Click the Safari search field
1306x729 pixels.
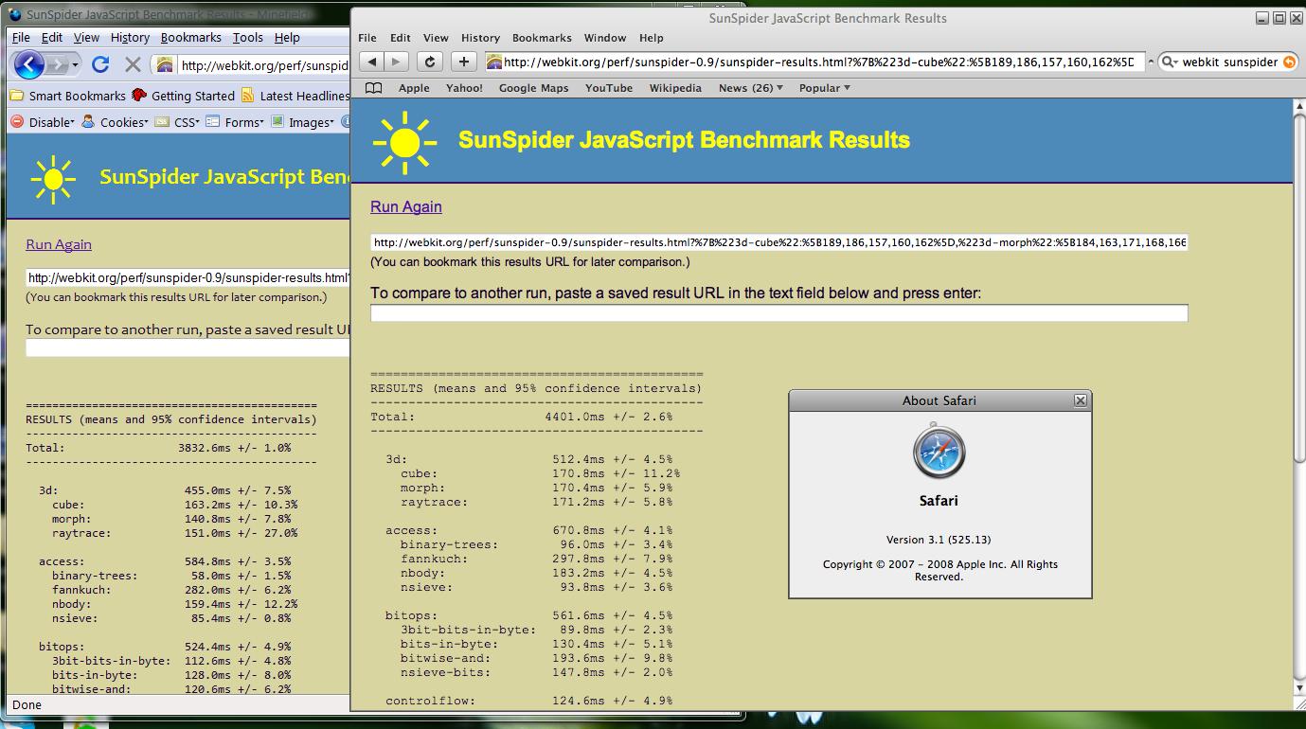pos(1229,62)
